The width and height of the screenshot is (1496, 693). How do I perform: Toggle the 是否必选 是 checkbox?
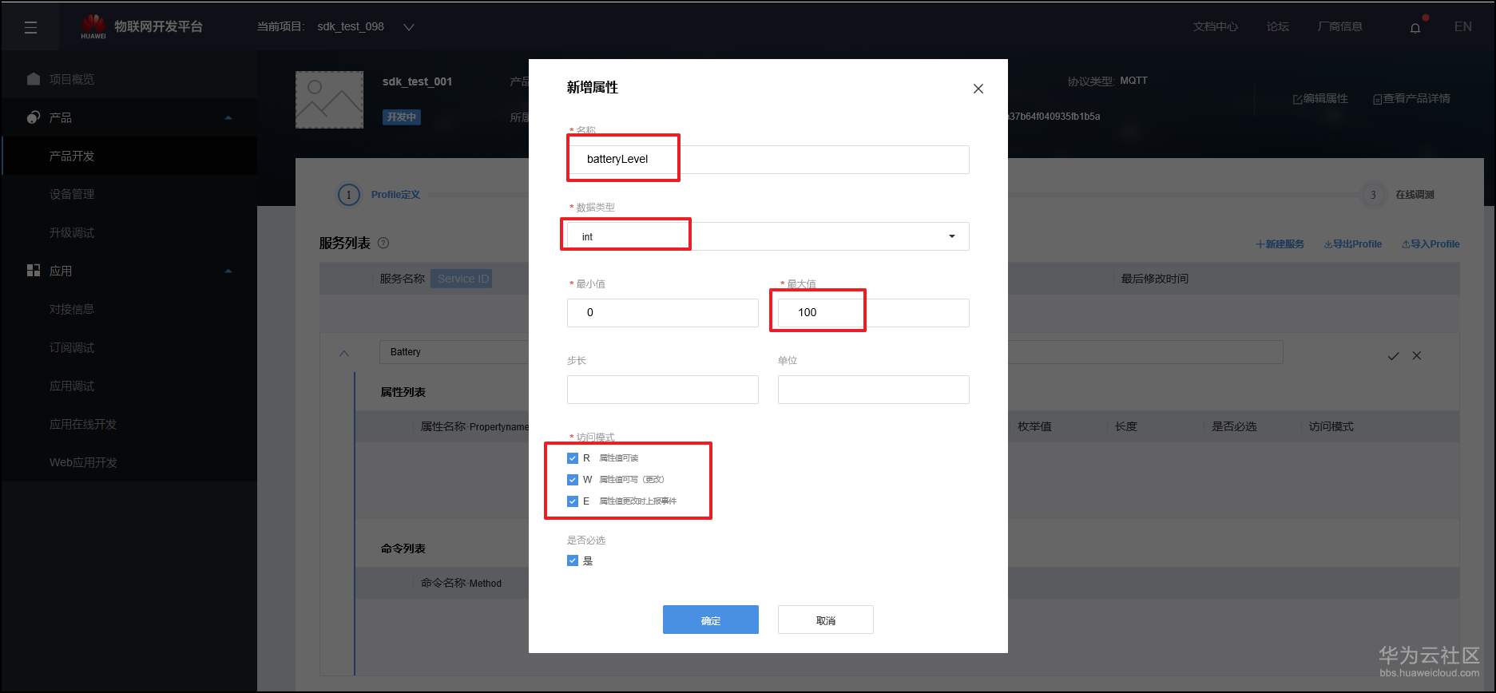[573, 560]
